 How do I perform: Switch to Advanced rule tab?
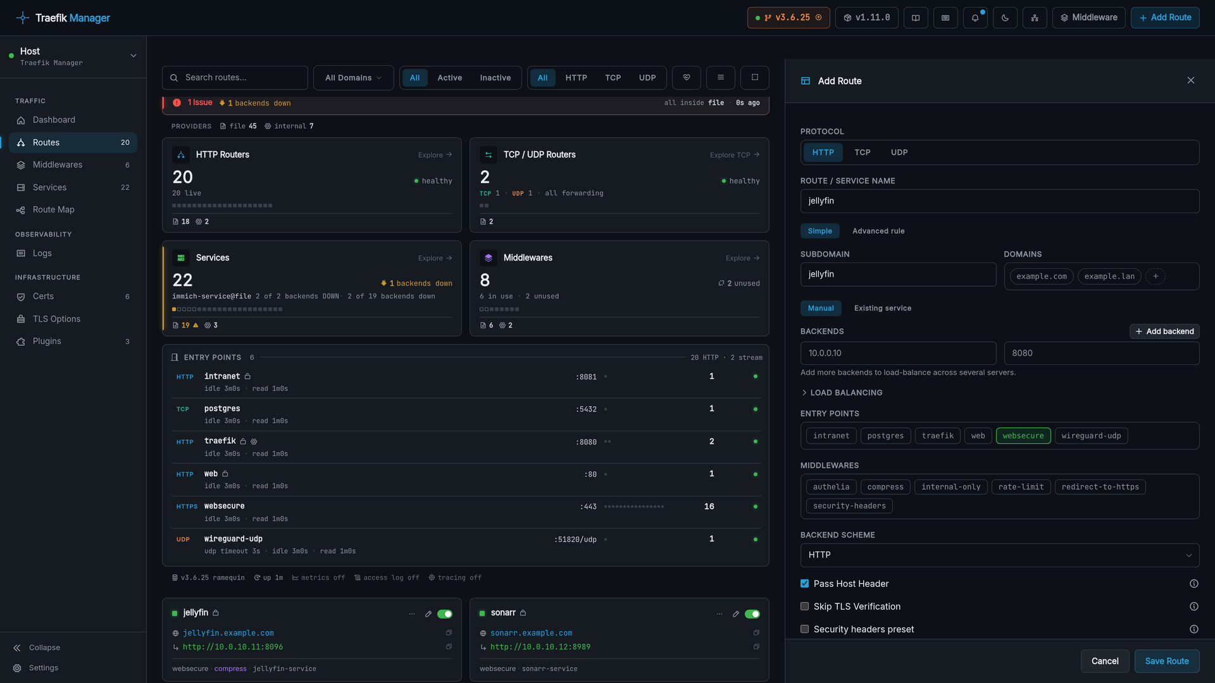point(878,231)
